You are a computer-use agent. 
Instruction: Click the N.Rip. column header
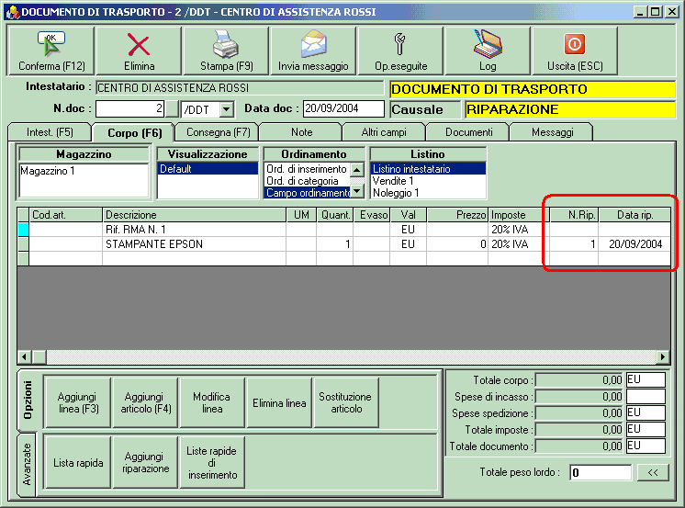click(574, 215)
